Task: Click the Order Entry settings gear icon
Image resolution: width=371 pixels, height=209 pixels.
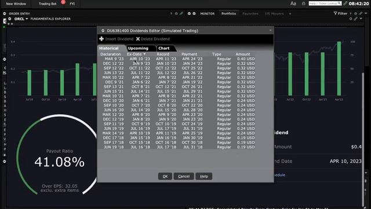Action: tap(176, 14)
